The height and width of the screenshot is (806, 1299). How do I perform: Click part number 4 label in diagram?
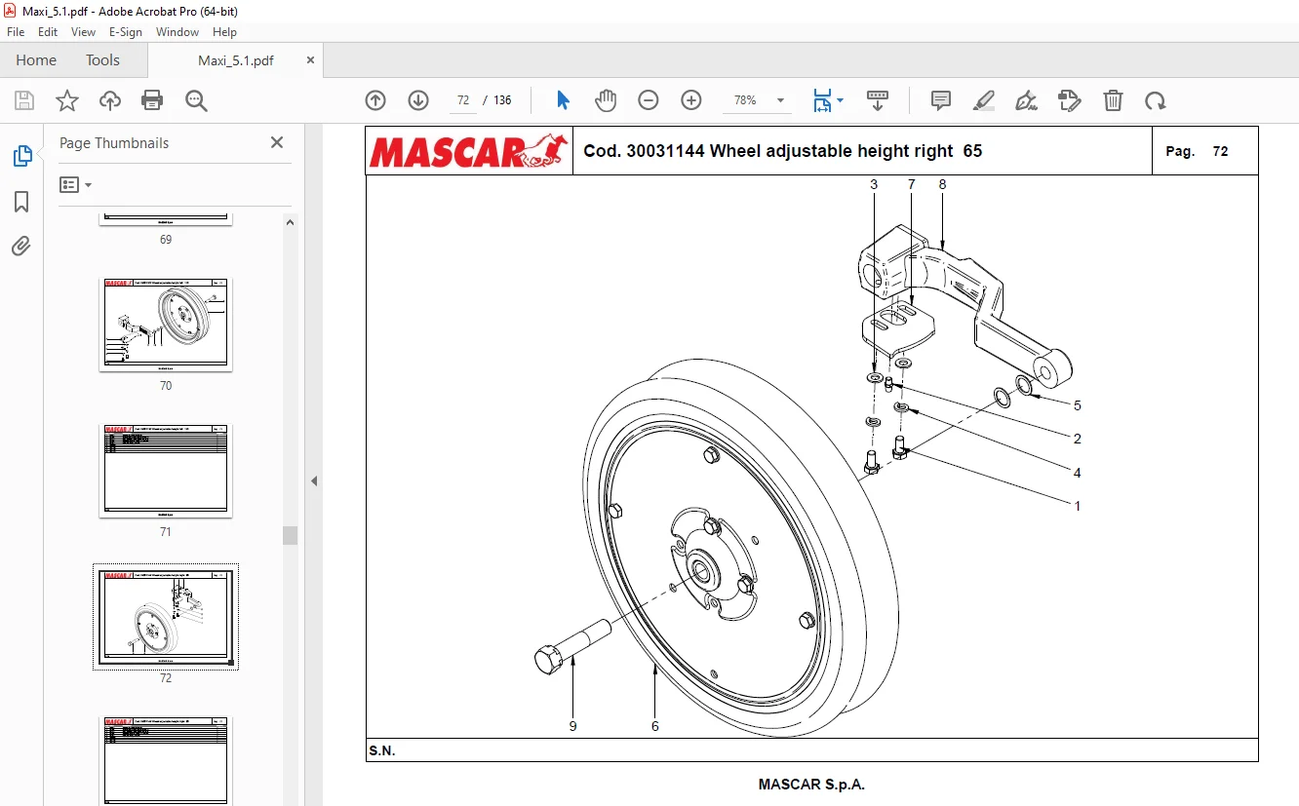click(x=1078, y=473)
